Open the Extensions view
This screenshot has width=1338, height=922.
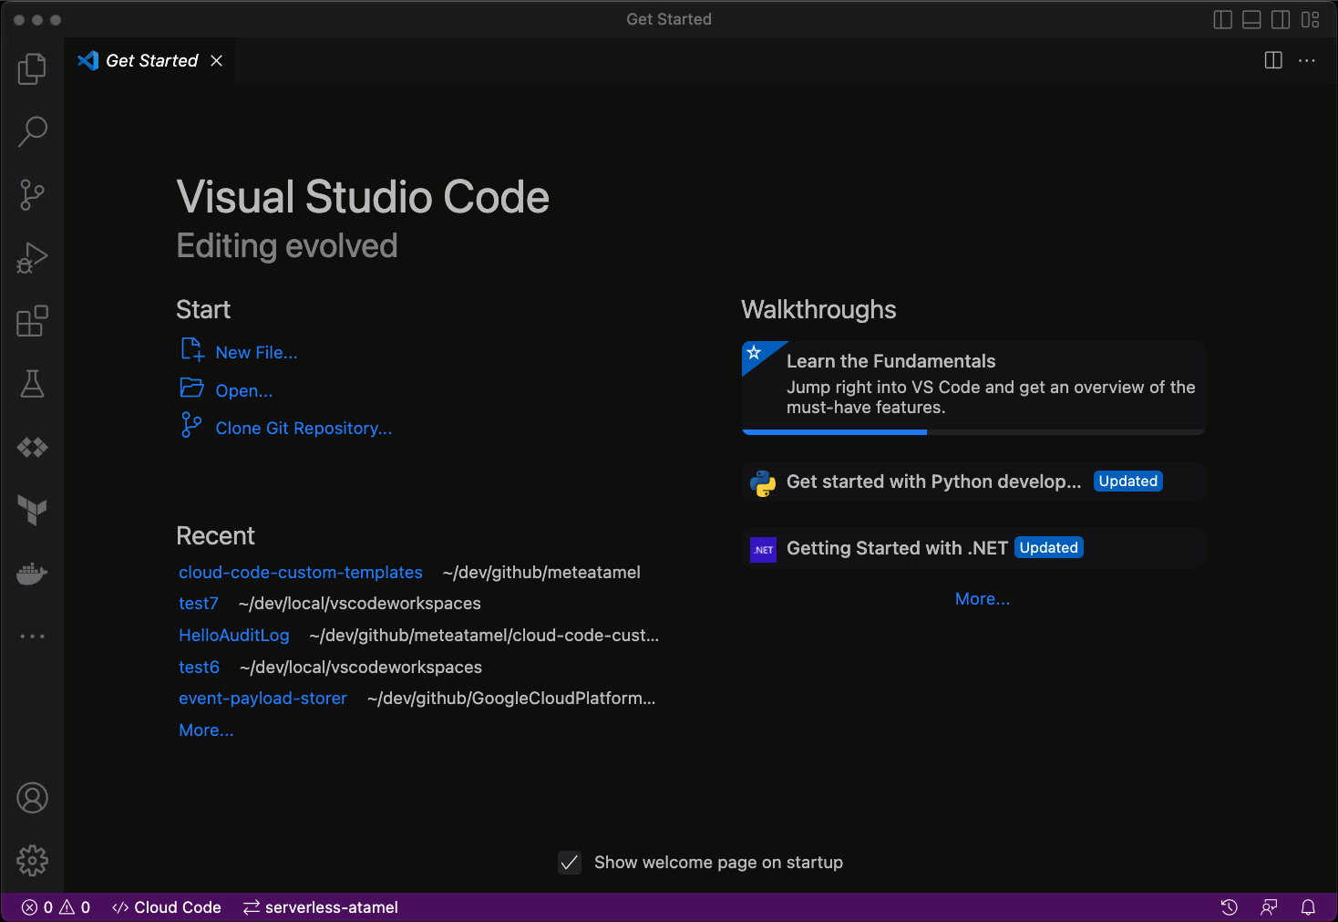click(x=32, y=321)
